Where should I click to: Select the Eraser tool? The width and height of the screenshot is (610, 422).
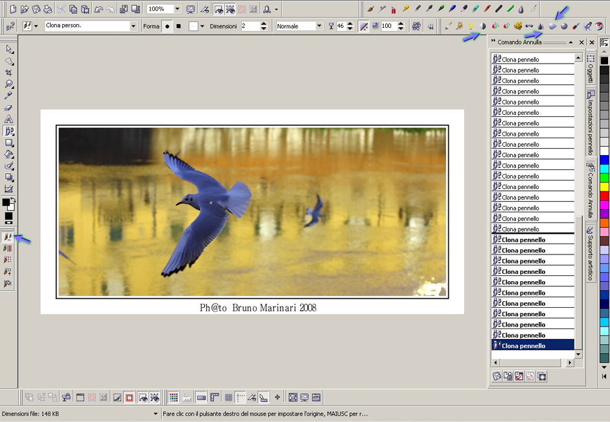pyautogui.click(x=9, y=108)
